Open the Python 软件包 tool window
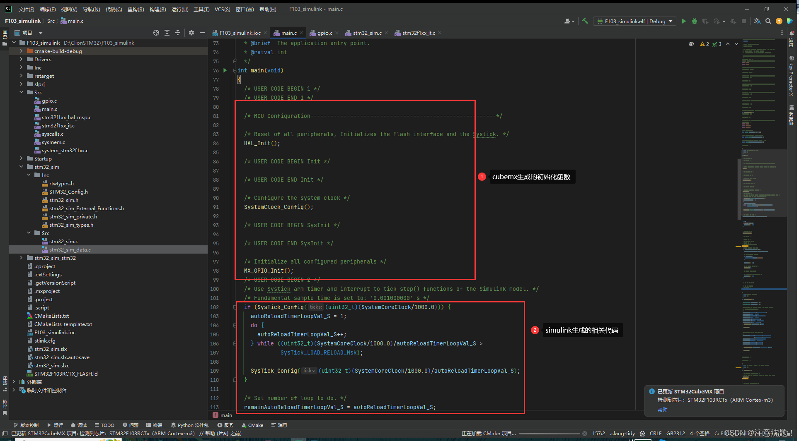799x441 pixels. coord(190,425)
